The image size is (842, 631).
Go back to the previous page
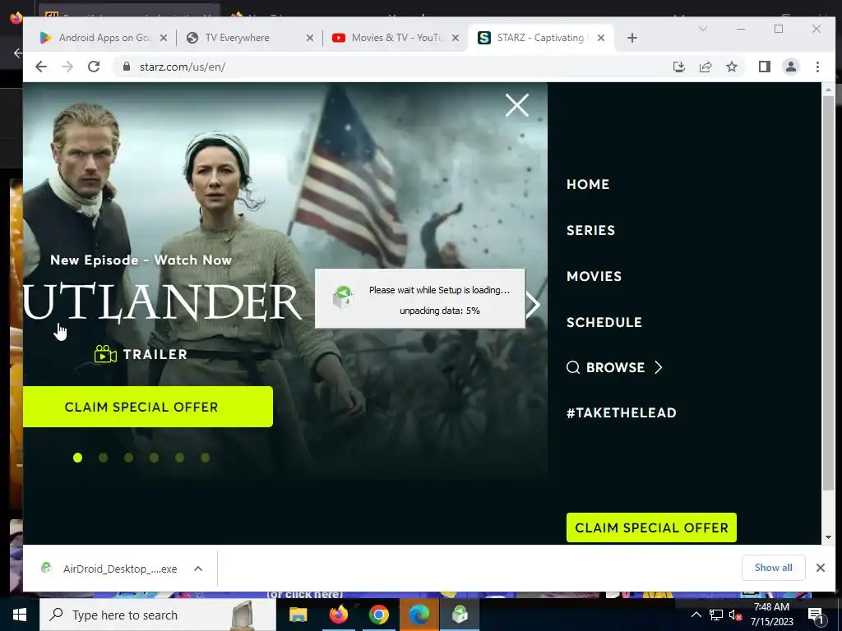click(x=41, y=67)
